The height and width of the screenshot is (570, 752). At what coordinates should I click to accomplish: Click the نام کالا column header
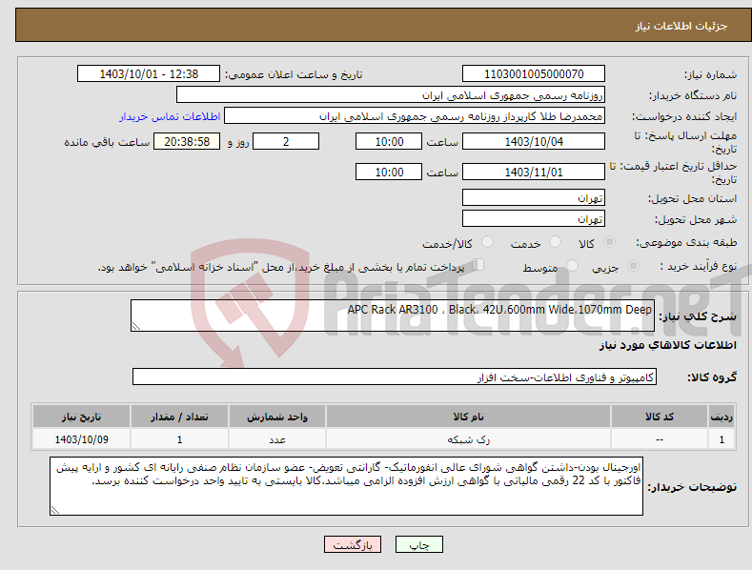click(469, 417)
